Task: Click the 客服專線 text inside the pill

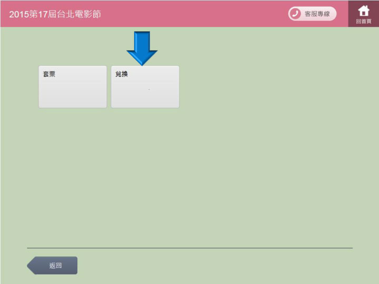Action: 317,14
